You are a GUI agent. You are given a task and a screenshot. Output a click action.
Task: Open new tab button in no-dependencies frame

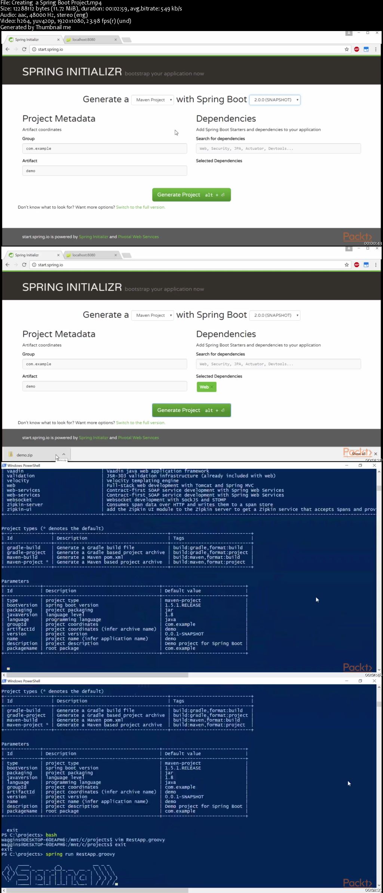126,40
